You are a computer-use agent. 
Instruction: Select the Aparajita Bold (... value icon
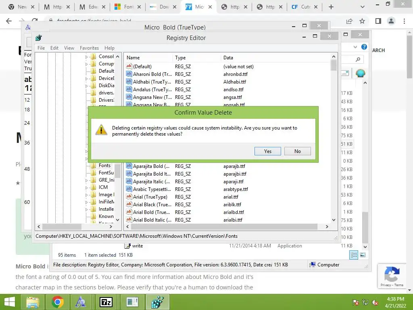tap(129, 166)
